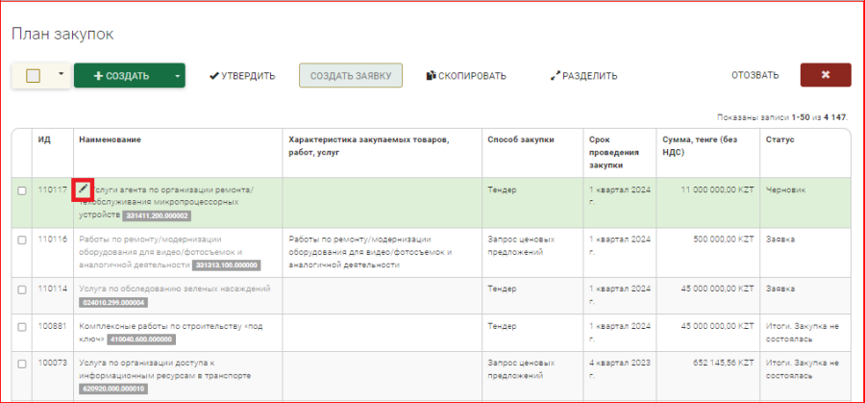This screenshot has width=865, height=403.
Task: Open the Услуга по обследованию зеленых насаждений entry
Action: tap(174, 289)
